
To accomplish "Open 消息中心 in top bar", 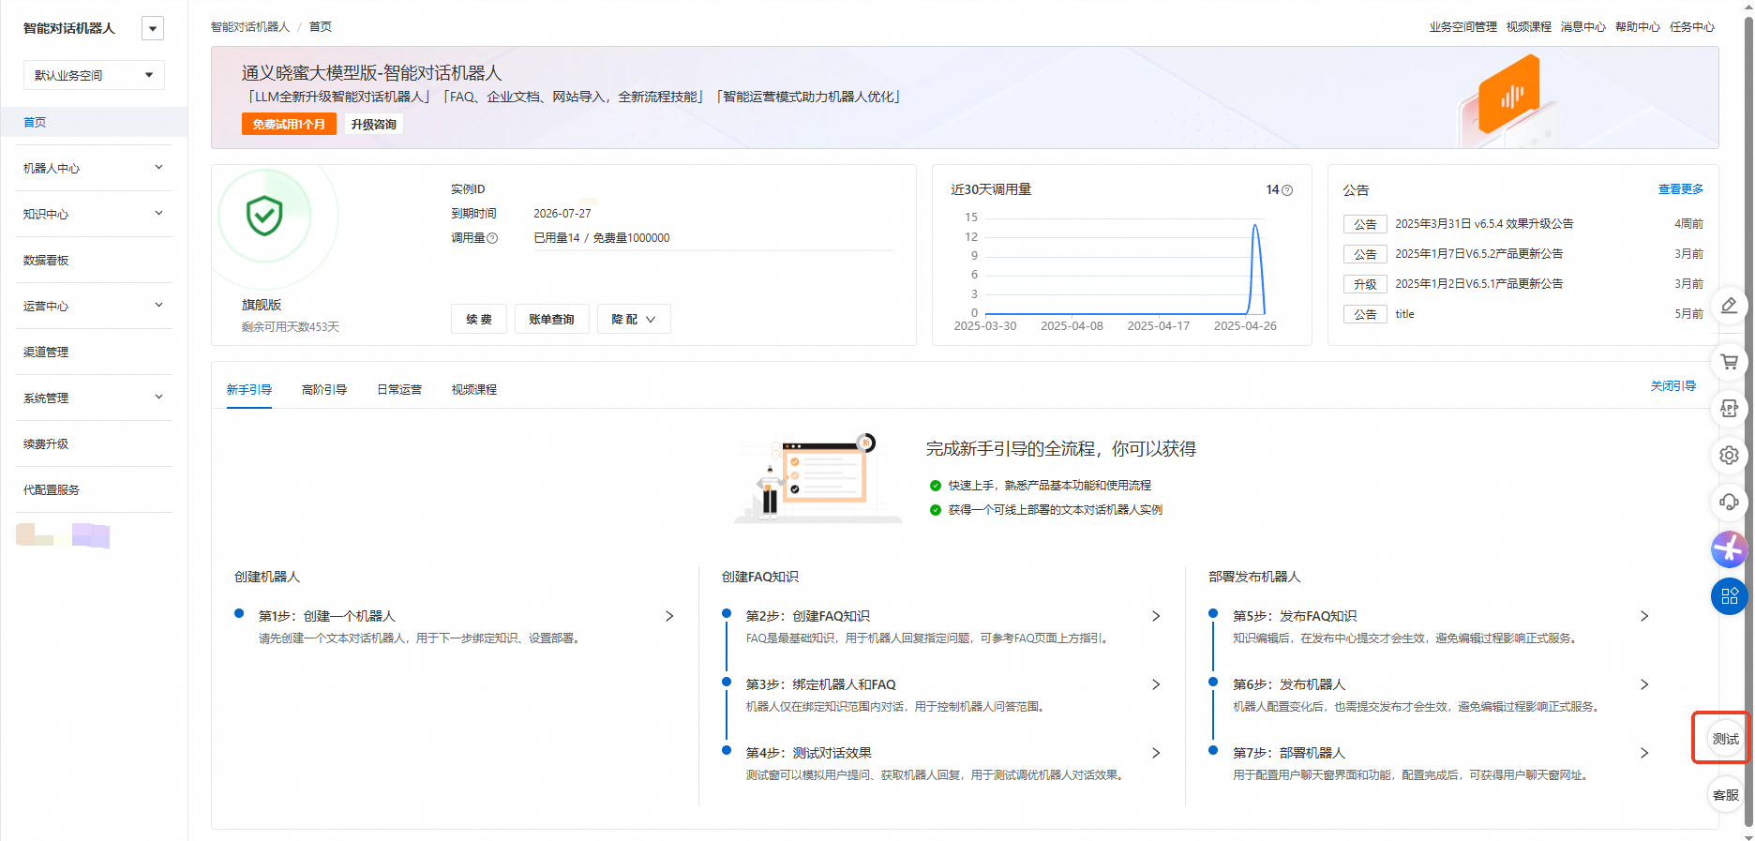I will tap(1583, 27).
